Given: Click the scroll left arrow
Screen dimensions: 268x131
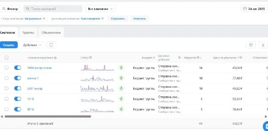Looking at the screenshot, I should tap(2, 117).
